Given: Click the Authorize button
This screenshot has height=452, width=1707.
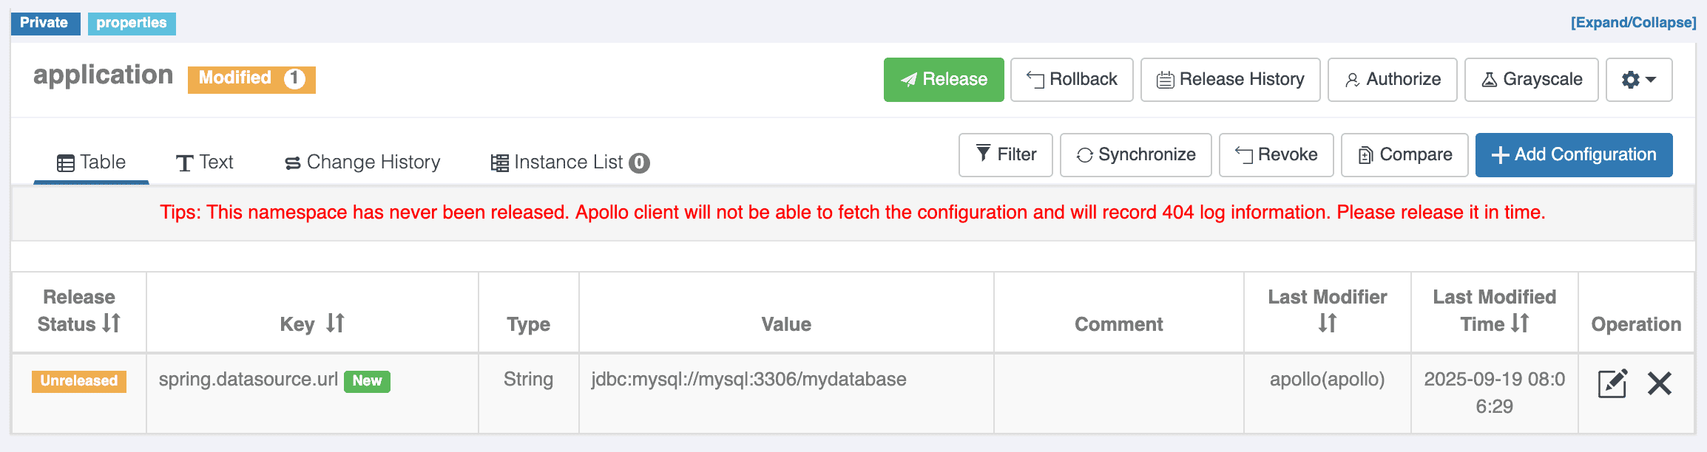Looking at the screenshot, I should pyautogui.click(x=1392, y=80).
